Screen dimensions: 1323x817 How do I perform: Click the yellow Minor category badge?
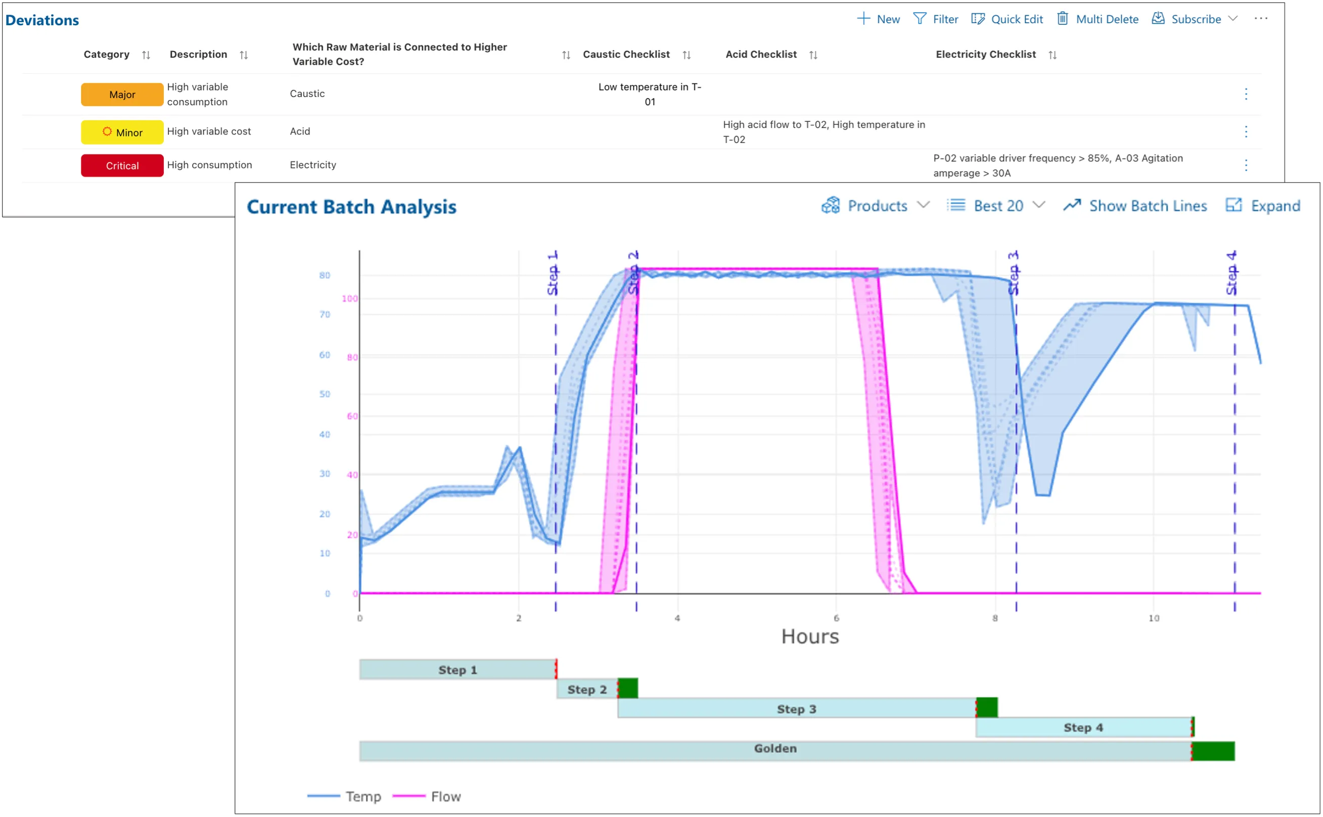click(122, 132)
